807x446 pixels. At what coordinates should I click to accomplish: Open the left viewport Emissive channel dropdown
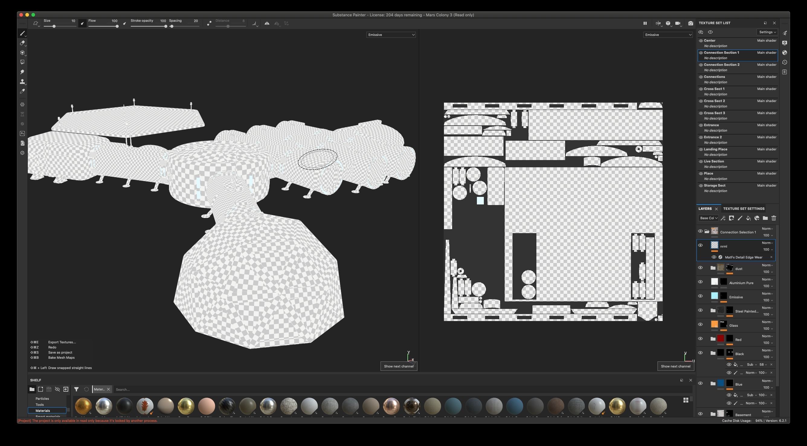tap(391, 35)
